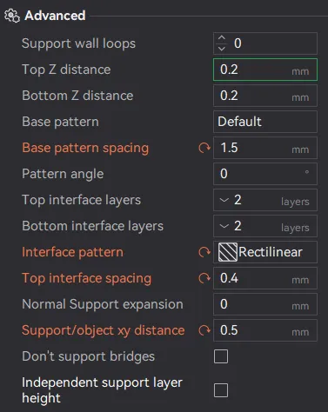Enable Don't support bridges checkbox
The image size is (328, 412).
coord(221,356)
